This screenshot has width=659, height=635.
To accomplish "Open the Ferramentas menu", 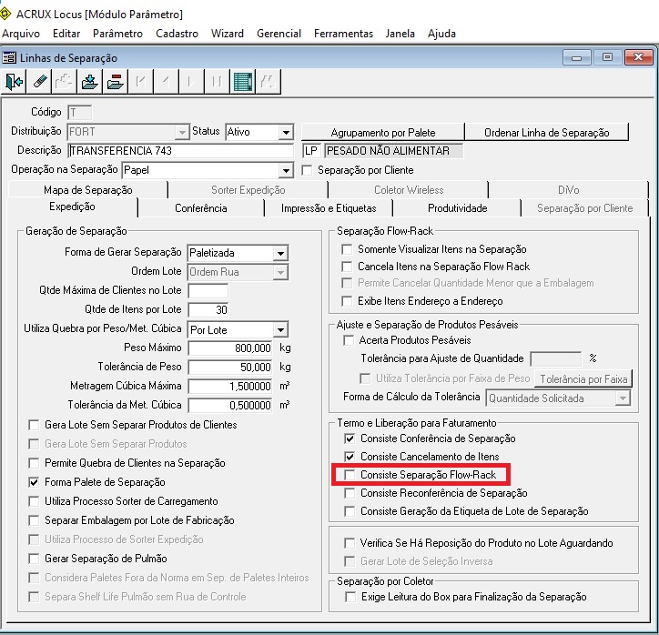I will click(x=343, y=34).
